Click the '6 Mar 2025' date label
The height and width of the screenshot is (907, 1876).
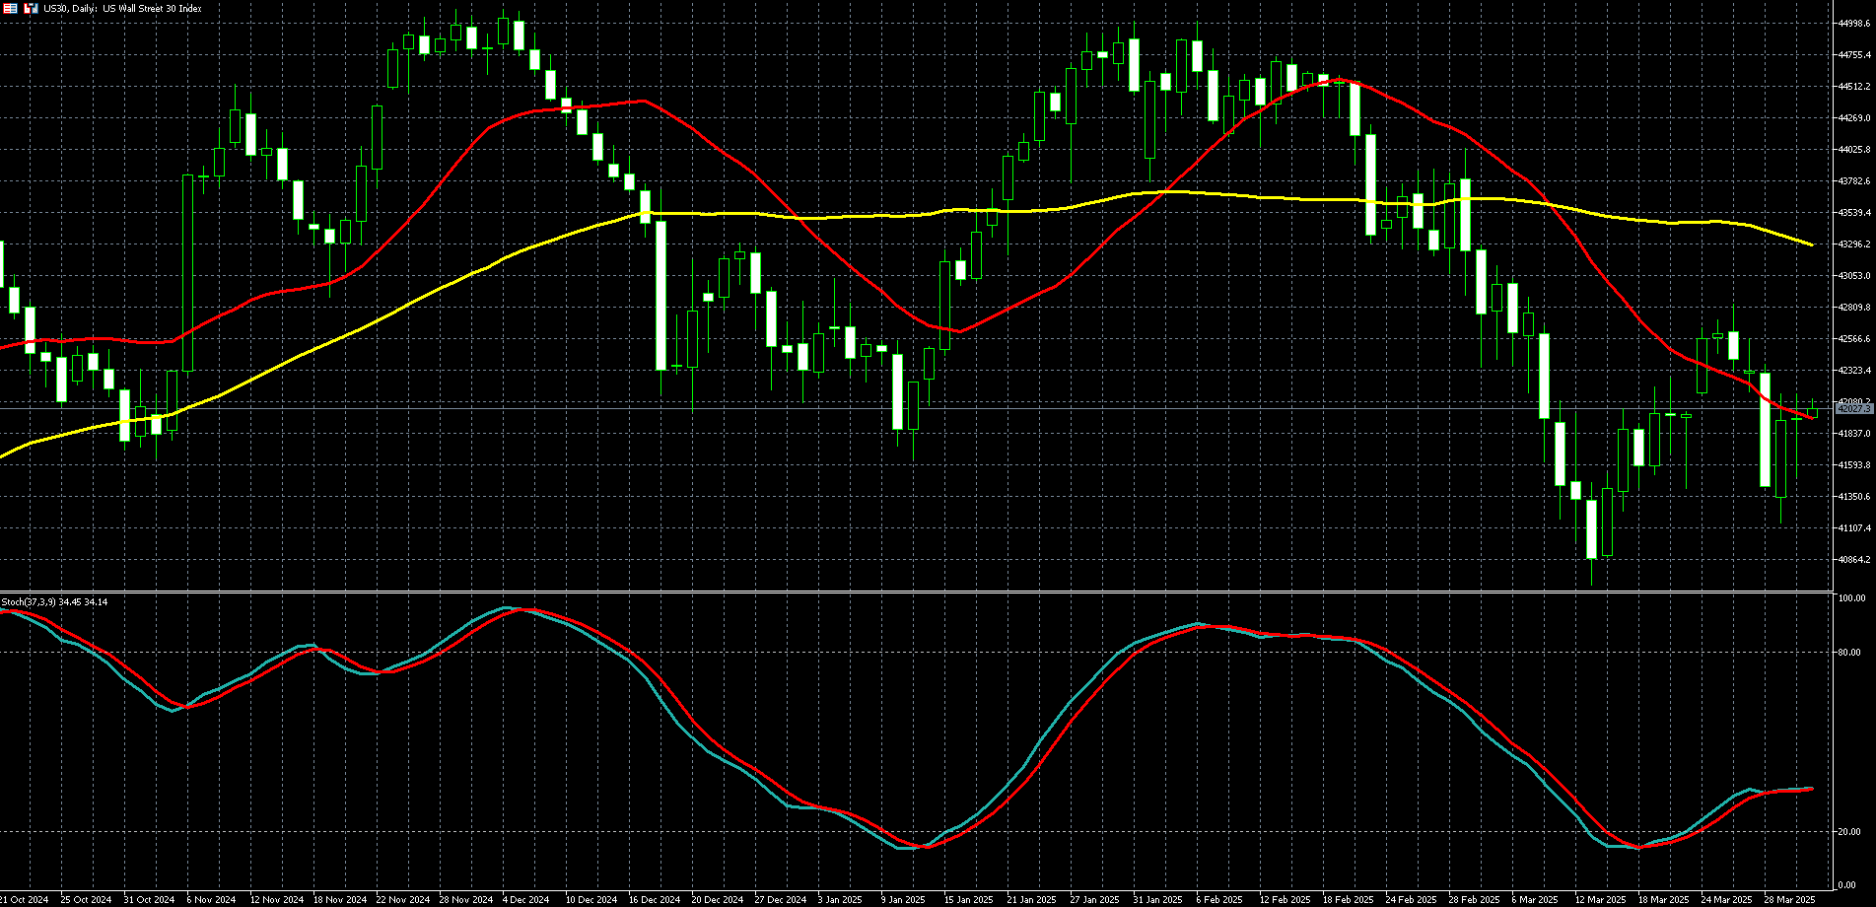pyautogui.click(x=1535, y=900)
